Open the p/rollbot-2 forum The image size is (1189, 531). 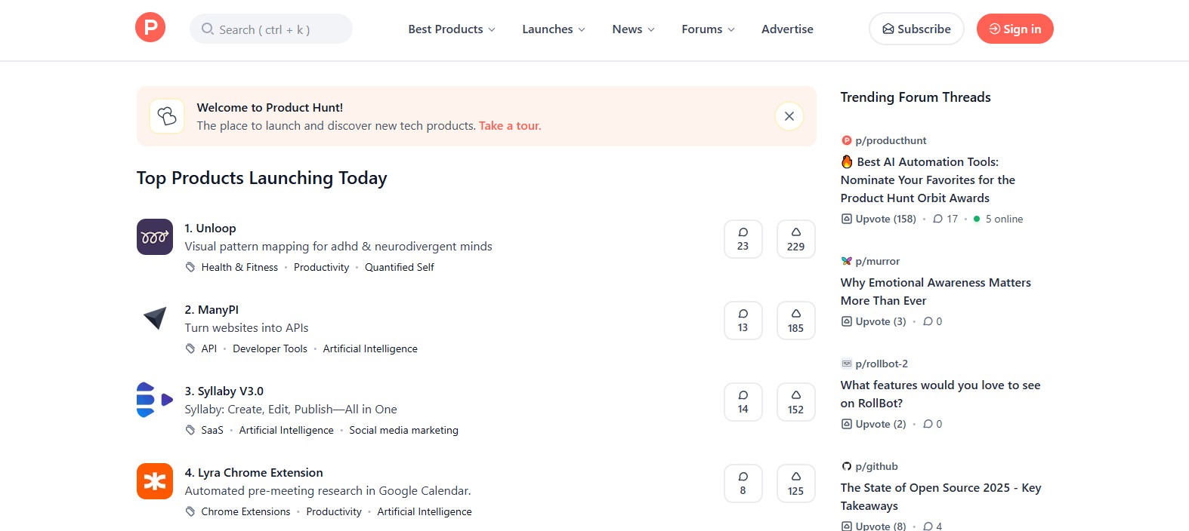(882, 364)
